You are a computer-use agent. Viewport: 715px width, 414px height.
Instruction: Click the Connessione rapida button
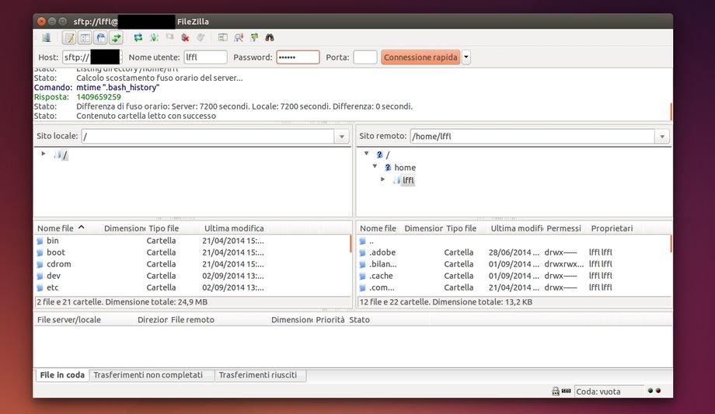coord(420,57)
